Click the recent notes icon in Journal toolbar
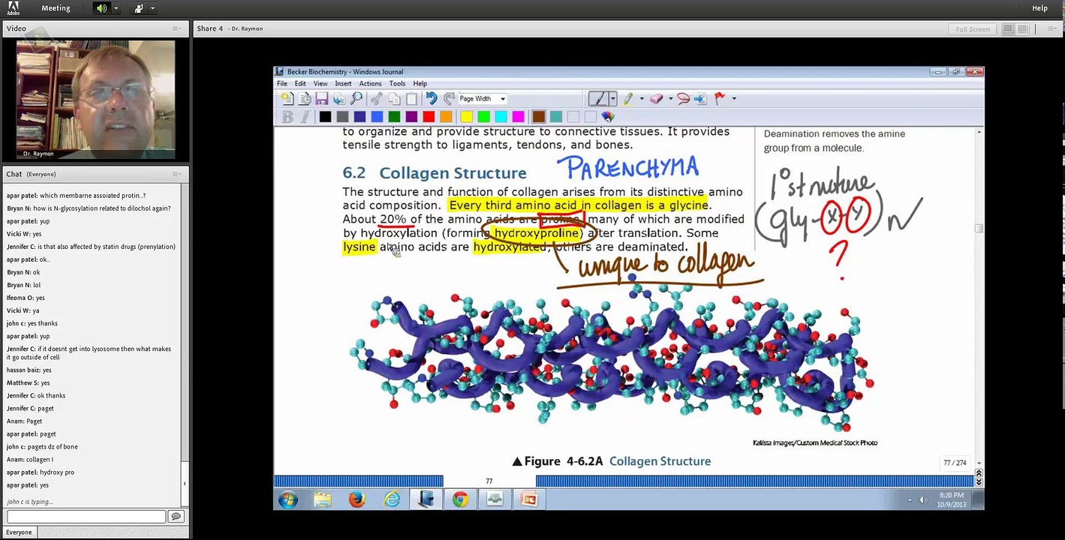The image size is (1065, 540). (x=305, y=98)
